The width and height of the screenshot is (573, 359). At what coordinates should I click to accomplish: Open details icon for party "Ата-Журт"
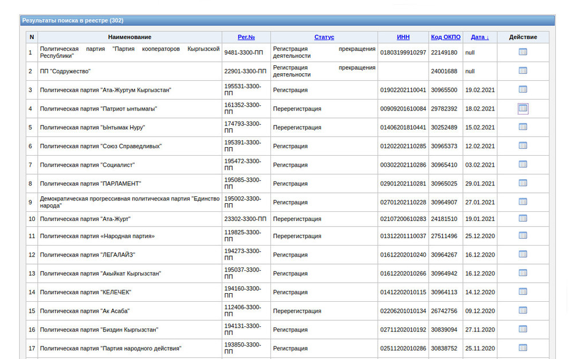[x=523, y=218]
